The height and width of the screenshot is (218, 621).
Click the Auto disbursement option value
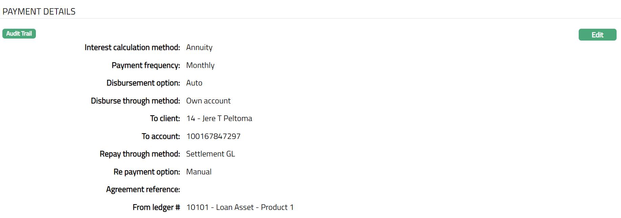(194, 83)
